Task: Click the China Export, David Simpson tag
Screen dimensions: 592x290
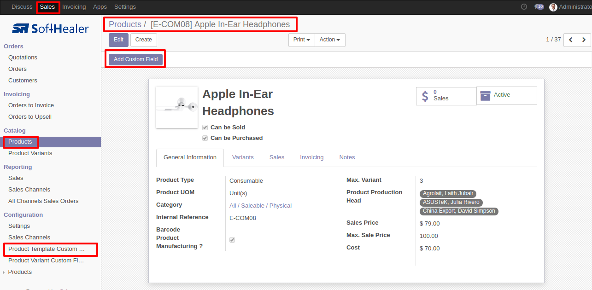Action: coord(459,211)
